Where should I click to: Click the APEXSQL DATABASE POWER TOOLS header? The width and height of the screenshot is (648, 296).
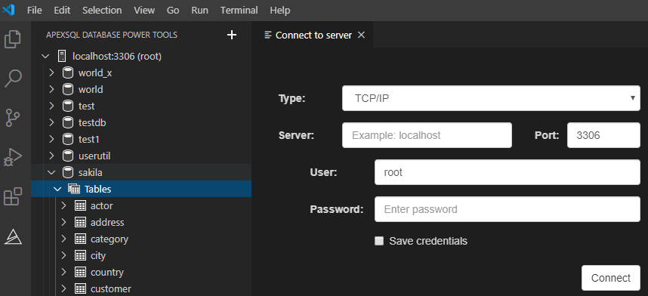[112, 35]
